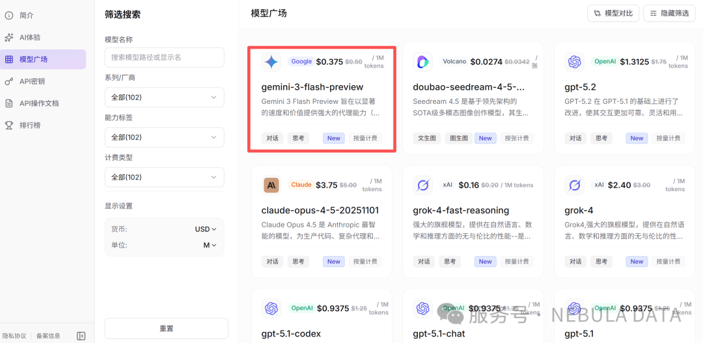
Task: Click the API操作文档 document icon
Action: click(x=8, y=103)
